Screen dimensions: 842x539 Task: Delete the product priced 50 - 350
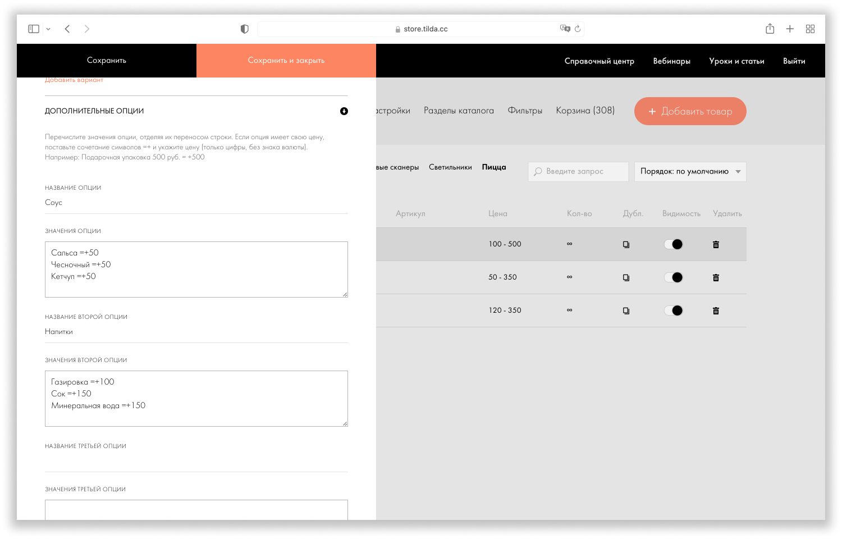(x=716, y=277)
